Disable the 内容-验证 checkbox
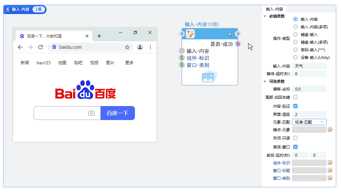 click(x=295, y=106)
